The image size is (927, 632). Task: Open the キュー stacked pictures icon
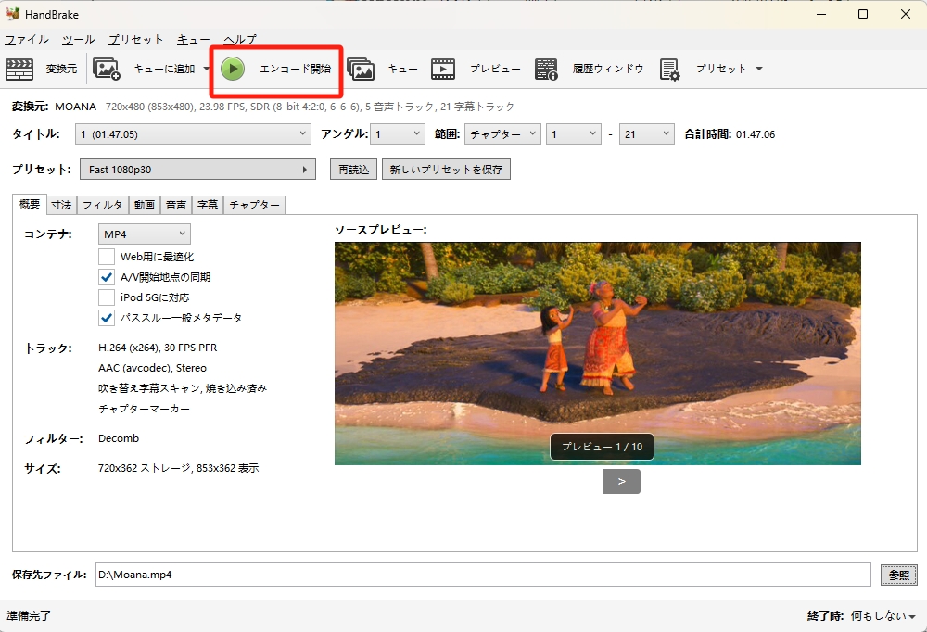[x=361, y=70]
